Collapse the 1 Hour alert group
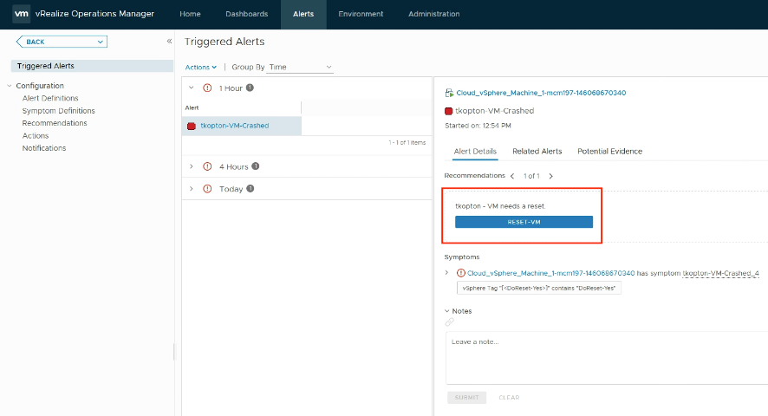 click(x=192, y=88)
